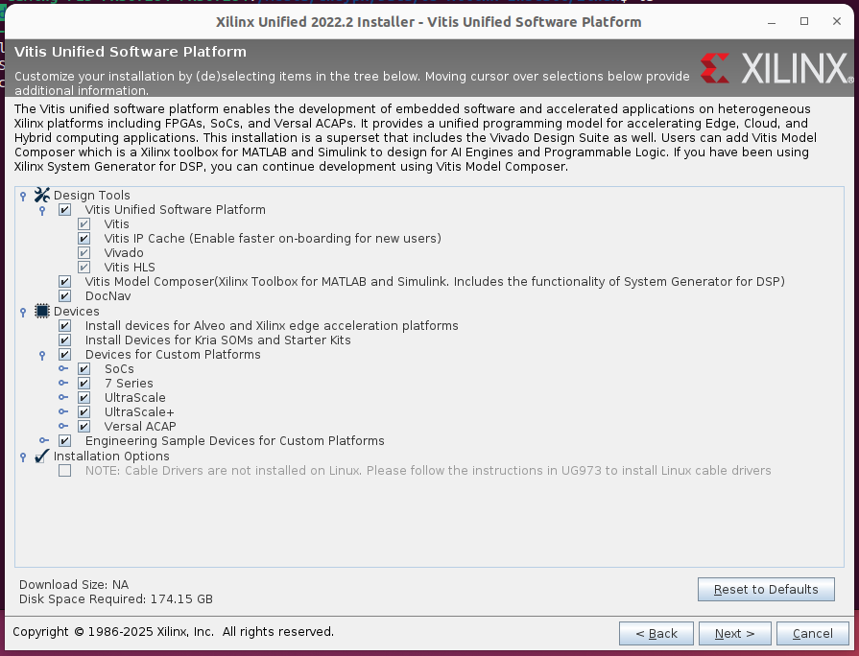Uncheck the 7 Series checkbox
Viewport: 859px width, 656px height.
tap(84, 384)
